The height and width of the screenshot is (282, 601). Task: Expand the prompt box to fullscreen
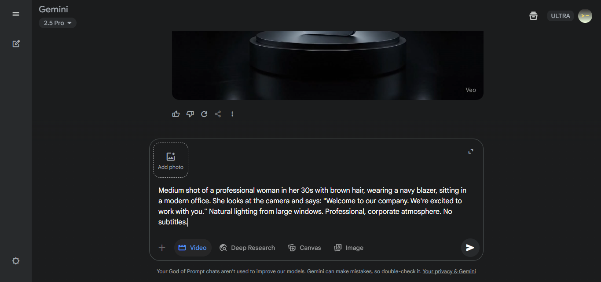coord(471,151)
